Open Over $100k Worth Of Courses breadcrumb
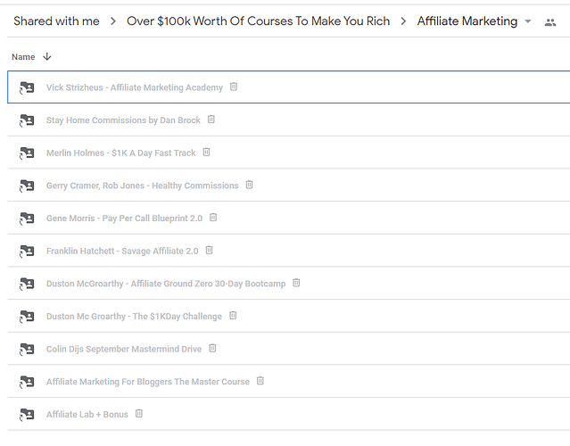The width and height of the screenshot is (570, 446). coord(258,21)
